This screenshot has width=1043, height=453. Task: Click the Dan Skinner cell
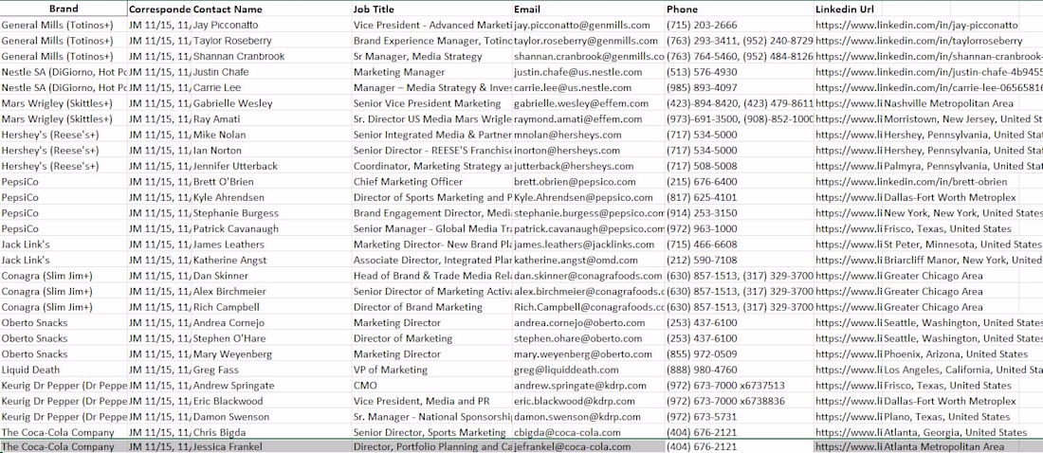coord(271,276)
